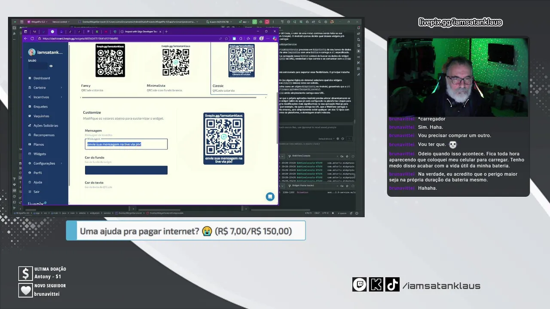550x309 pixels.
Task: Open Android Studio hamburger main menu
Action: tap(22, 22)
